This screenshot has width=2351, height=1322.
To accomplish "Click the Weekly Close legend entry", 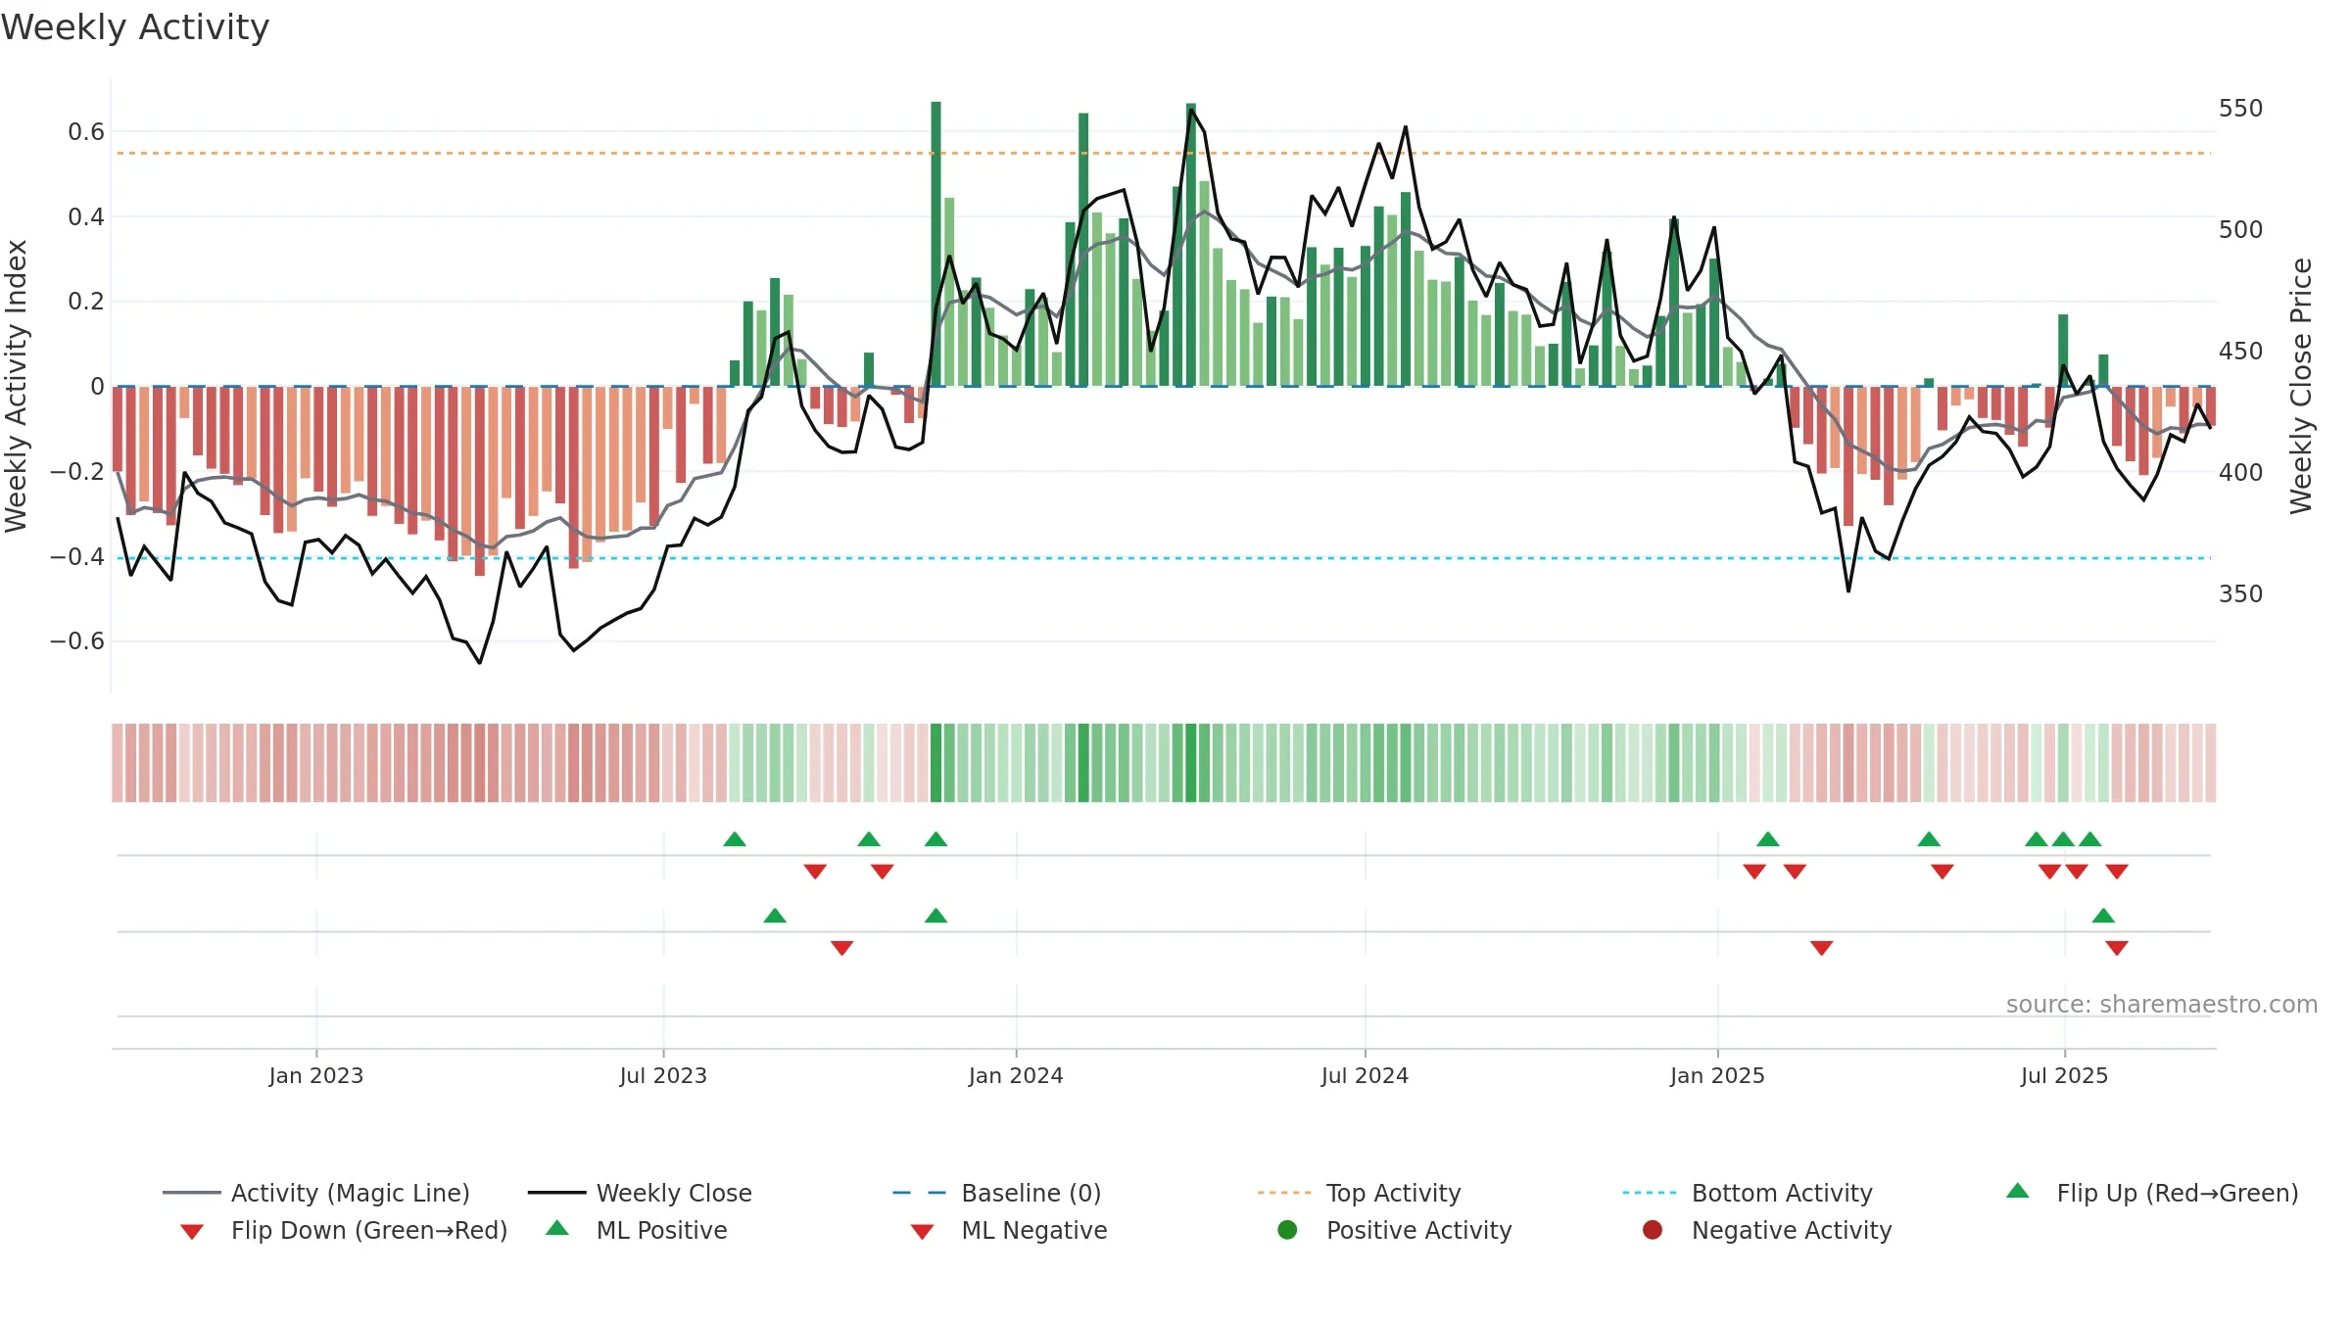I will coord(640,1193).
